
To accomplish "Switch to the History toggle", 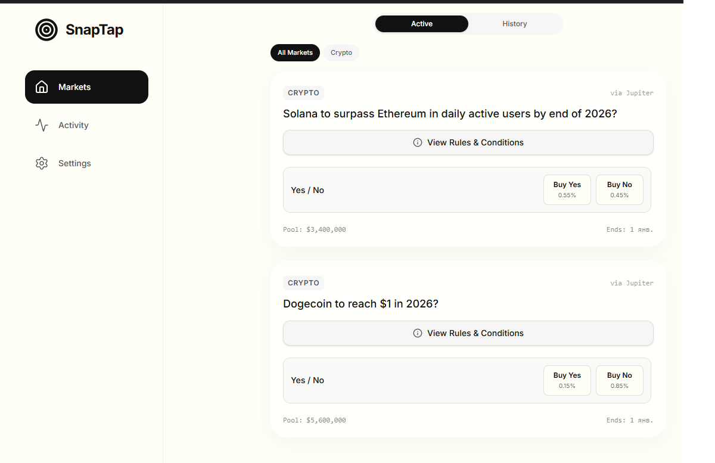I will [514, 24].
